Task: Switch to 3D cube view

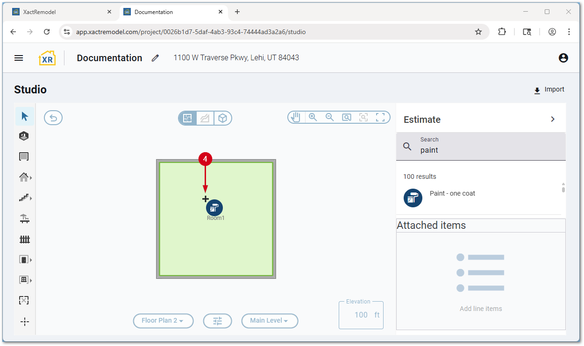Action: (223, 118)
